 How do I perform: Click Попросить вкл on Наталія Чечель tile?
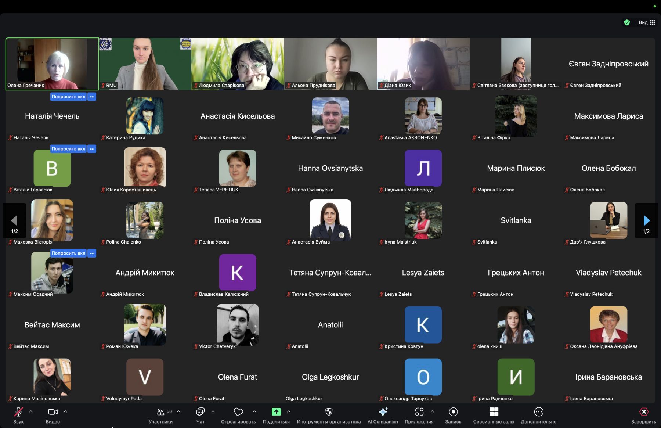pos(68,97)
